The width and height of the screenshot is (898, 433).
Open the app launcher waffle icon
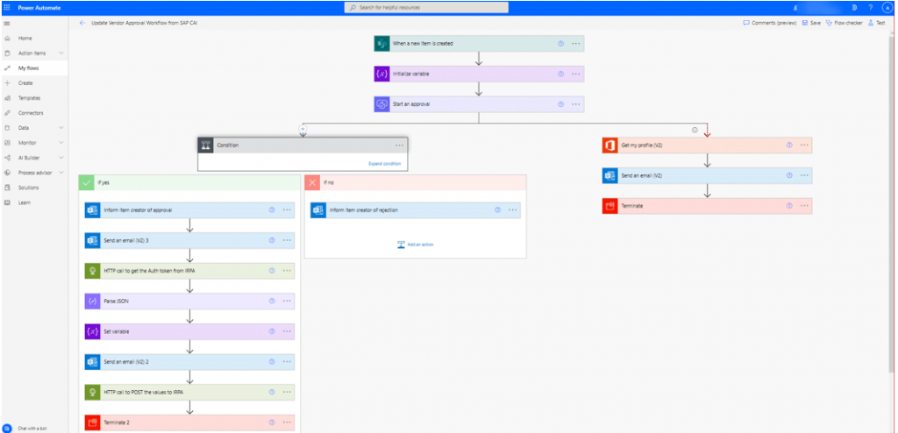7,8
